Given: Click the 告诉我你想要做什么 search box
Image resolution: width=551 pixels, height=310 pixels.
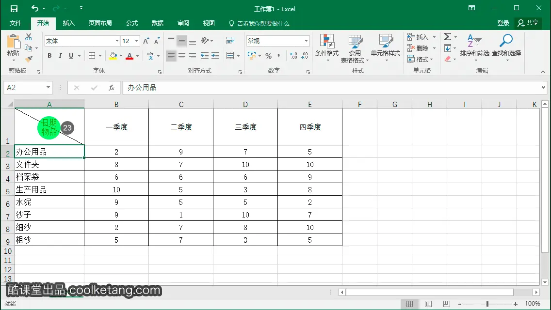Looking at the screenshot, I should click(x=259, y=24).
